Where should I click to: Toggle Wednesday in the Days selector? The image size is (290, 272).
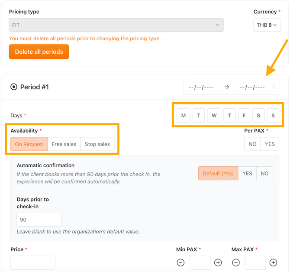214,116
